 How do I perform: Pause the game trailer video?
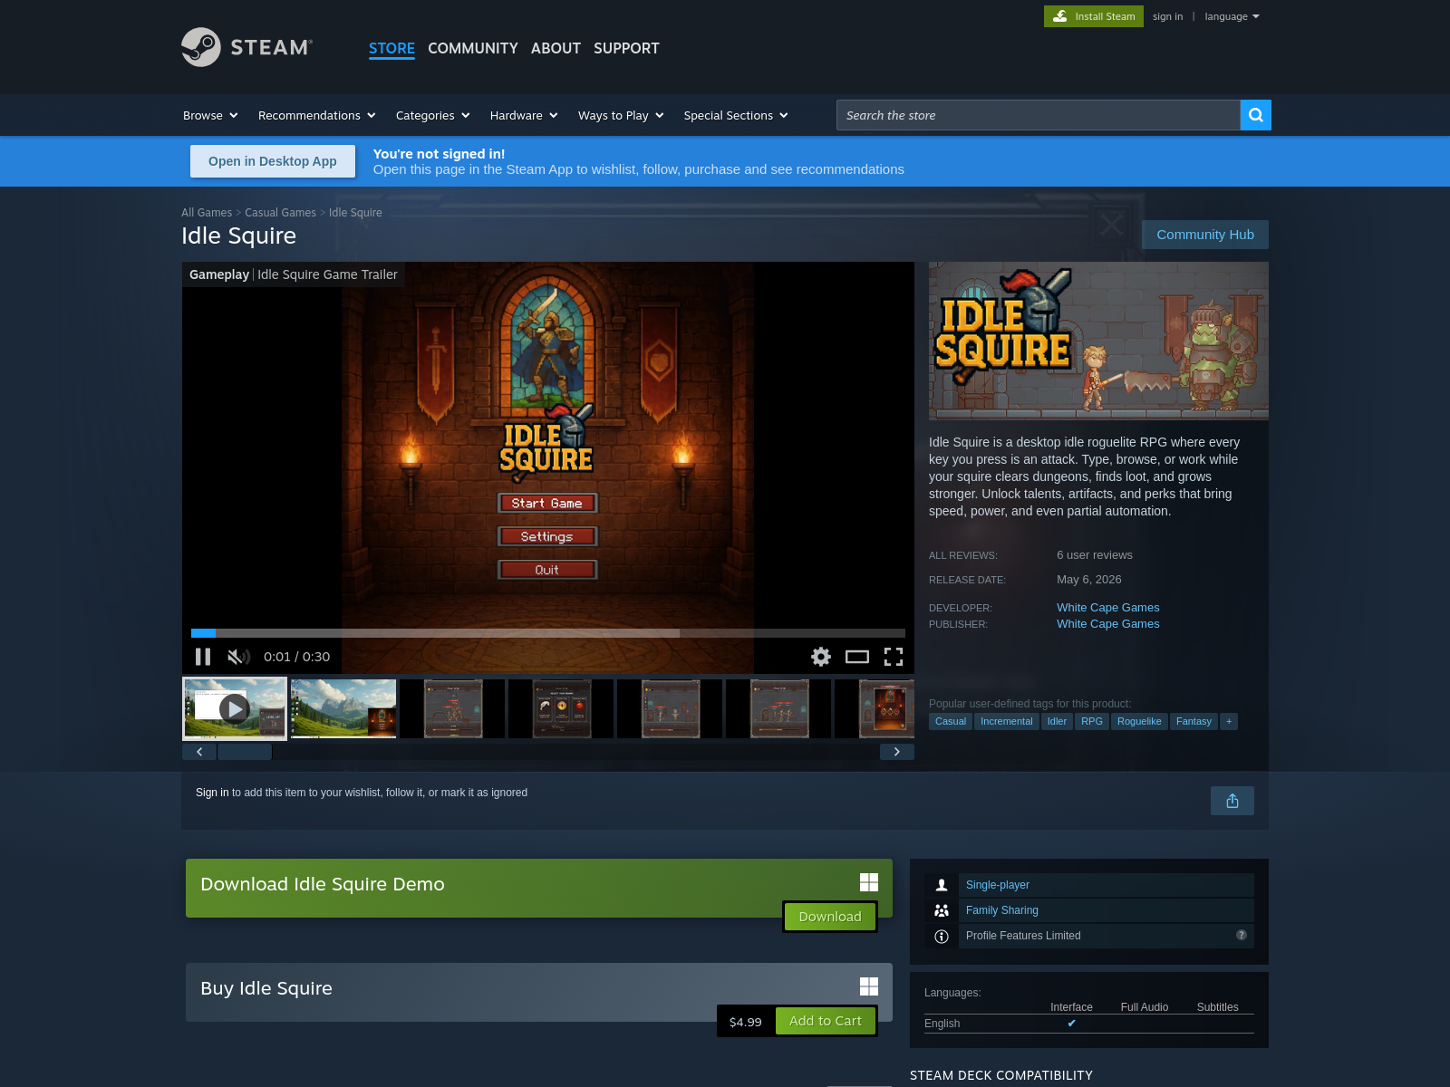(203, 657)
